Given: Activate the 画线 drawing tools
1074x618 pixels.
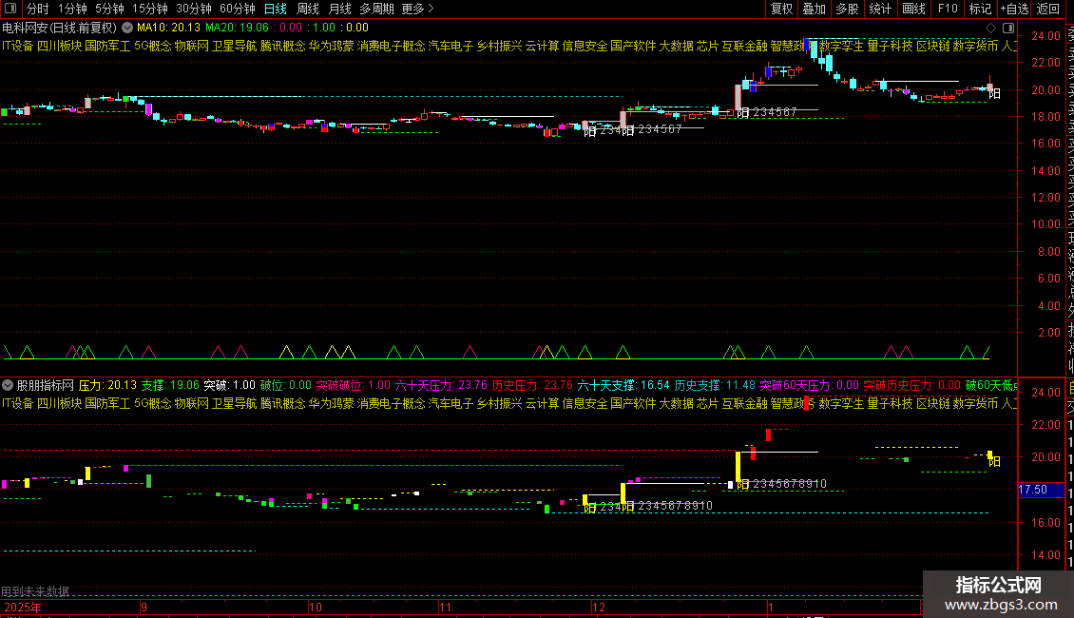Looking at the screenshot, I should [x=913, y=9].
